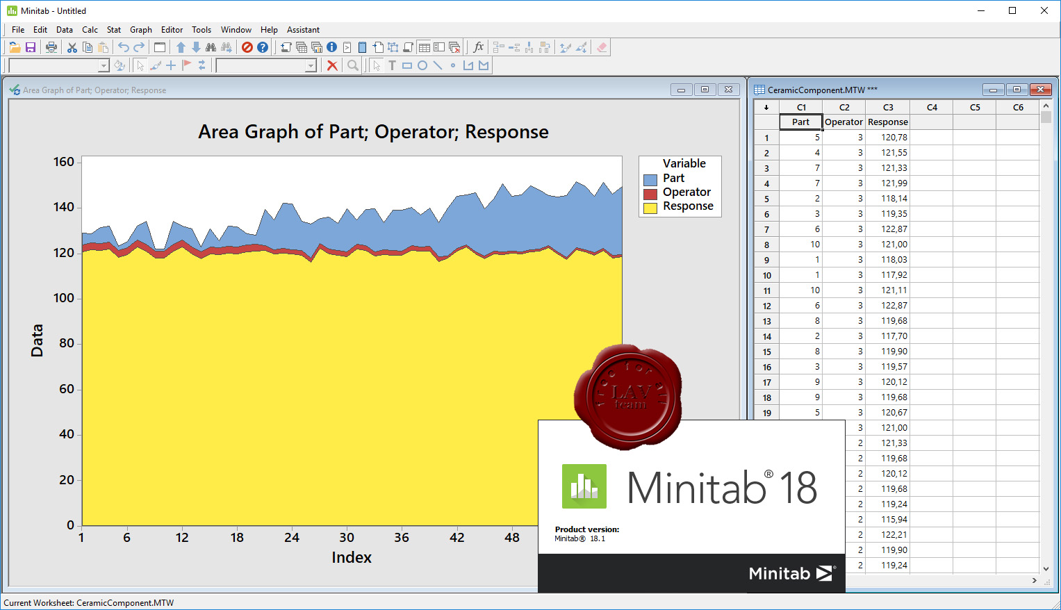Image resolution: width=1061 pixels, height=610 pixels.
Task: Click the red Cancel circle icon
Action: (x=247, y=47)
